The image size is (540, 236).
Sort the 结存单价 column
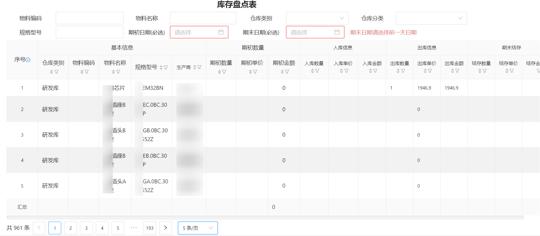click(507, 71)
